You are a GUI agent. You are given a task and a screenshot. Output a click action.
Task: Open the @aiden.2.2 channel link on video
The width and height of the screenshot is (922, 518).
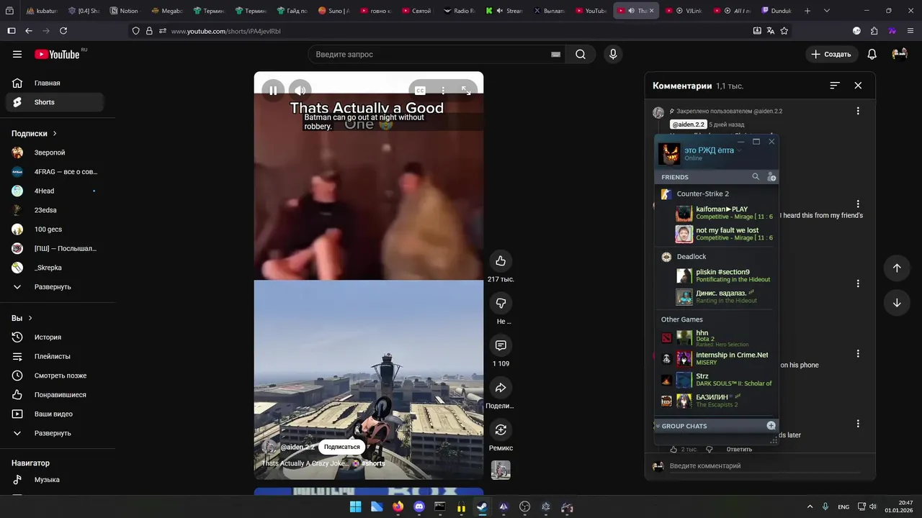[x=297, y=447]
